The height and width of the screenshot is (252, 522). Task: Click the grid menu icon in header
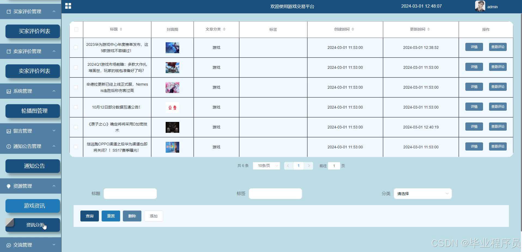click(x=68, y=6)
